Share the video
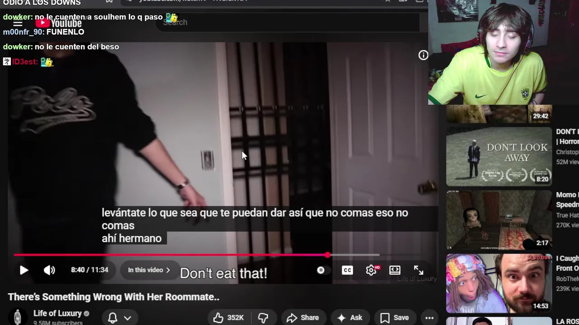Viewport: 579px width, 325px height. pyautogui.click(x=303, y=318)
